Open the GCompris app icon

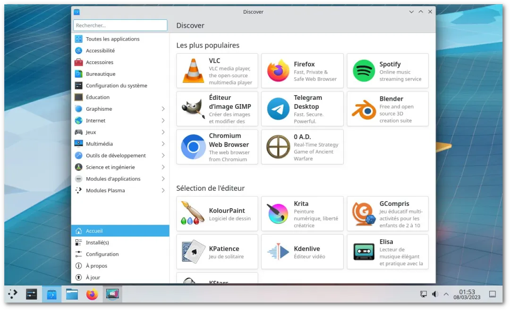(x=364, y=213)
